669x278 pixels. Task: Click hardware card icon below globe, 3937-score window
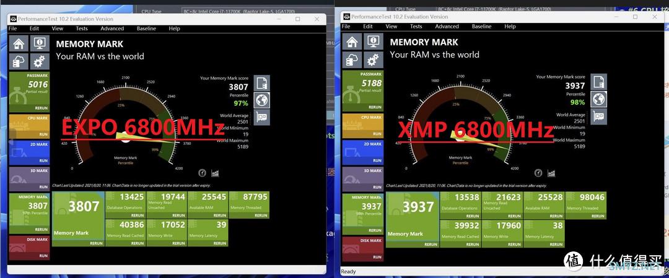(598, 116)
